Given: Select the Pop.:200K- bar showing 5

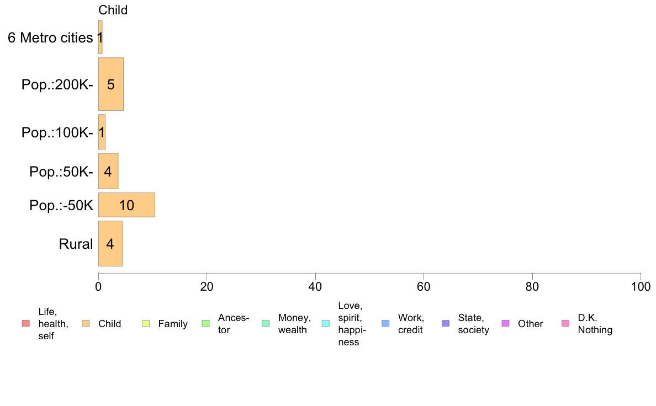Looking at the screenshot, I should pyautogui.click(x=111, y=84).
